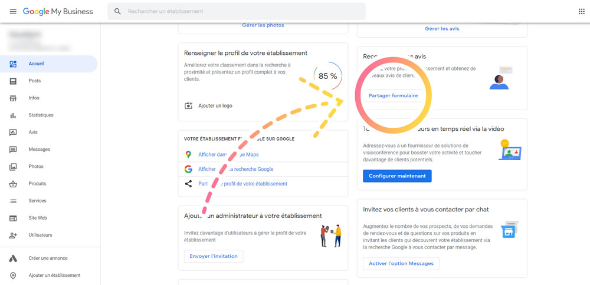
Task: Click the Messages chat icon
Action: 13,150
